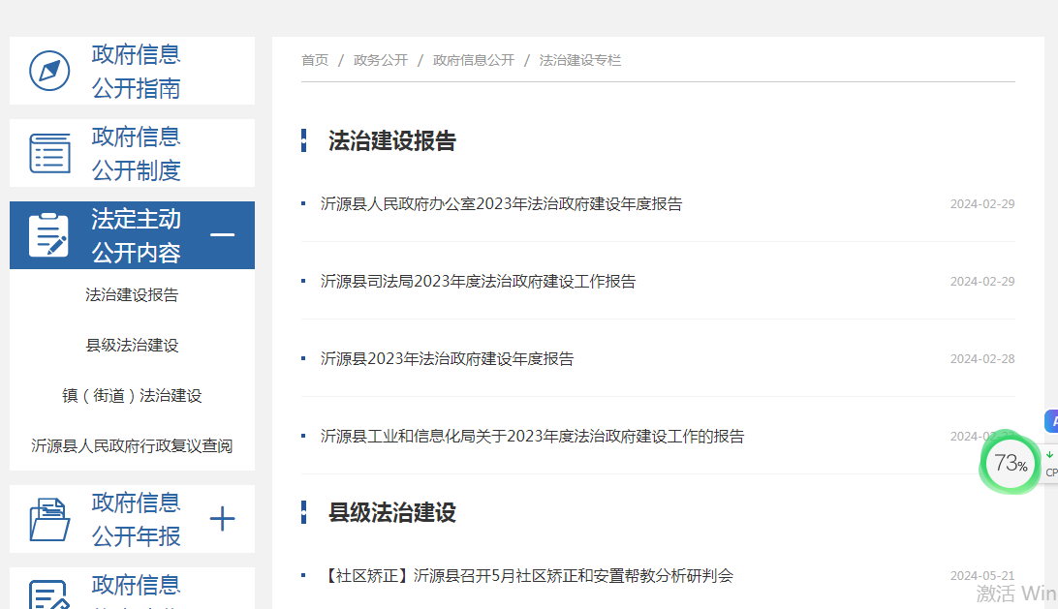Click the blue icon at right edge
The height and width of the screenshot is (609, 1058).
pos(1051,421)
